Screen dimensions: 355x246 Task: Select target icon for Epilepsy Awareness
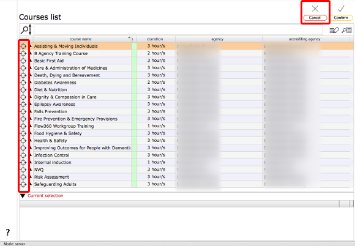click(23, 104)
